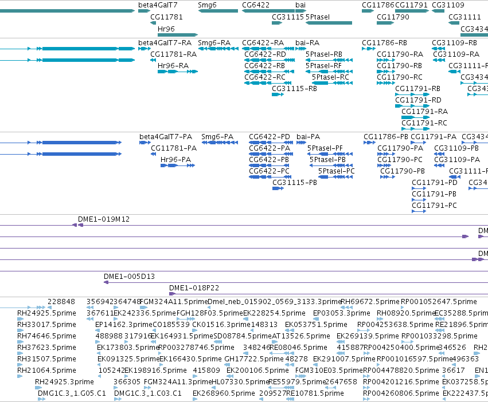The width and height of the screenshot is (488, 402).
Task: Select protein CG11791-PC
Action: pos(434,205)
